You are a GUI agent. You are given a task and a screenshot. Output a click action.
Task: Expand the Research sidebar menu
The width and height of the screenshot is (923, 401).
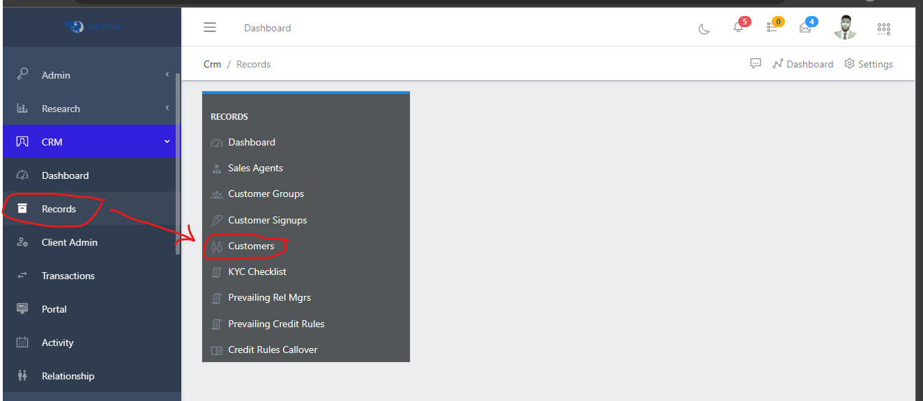(x=91, y=109)
